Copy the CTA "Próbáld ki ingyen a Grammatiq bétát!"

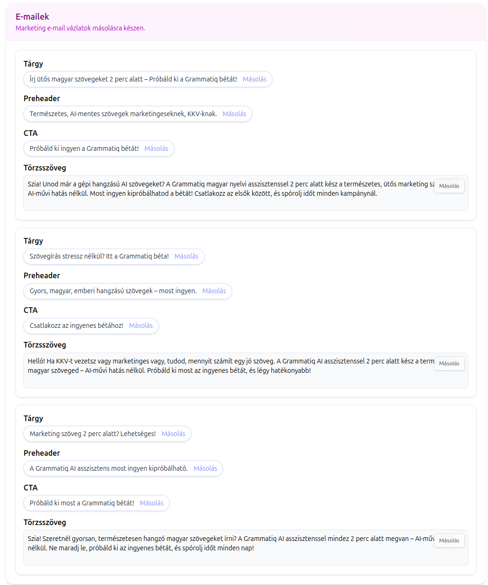[x=156, y=148]
